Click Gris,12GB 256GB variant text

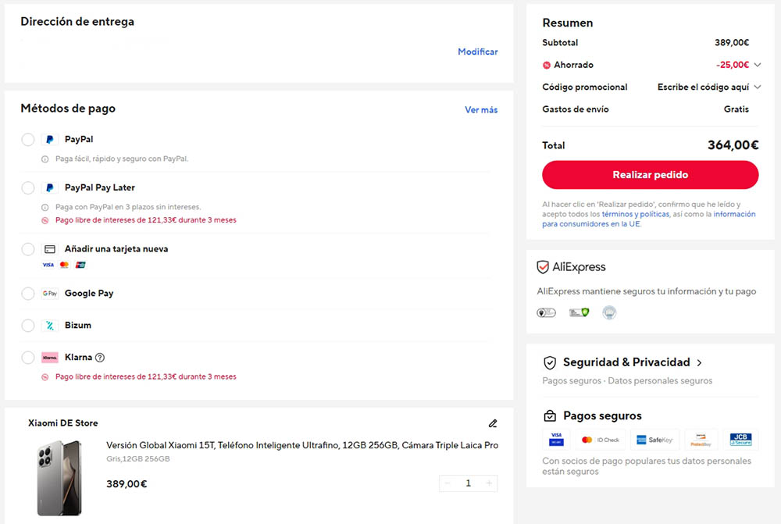click(138, 458)
